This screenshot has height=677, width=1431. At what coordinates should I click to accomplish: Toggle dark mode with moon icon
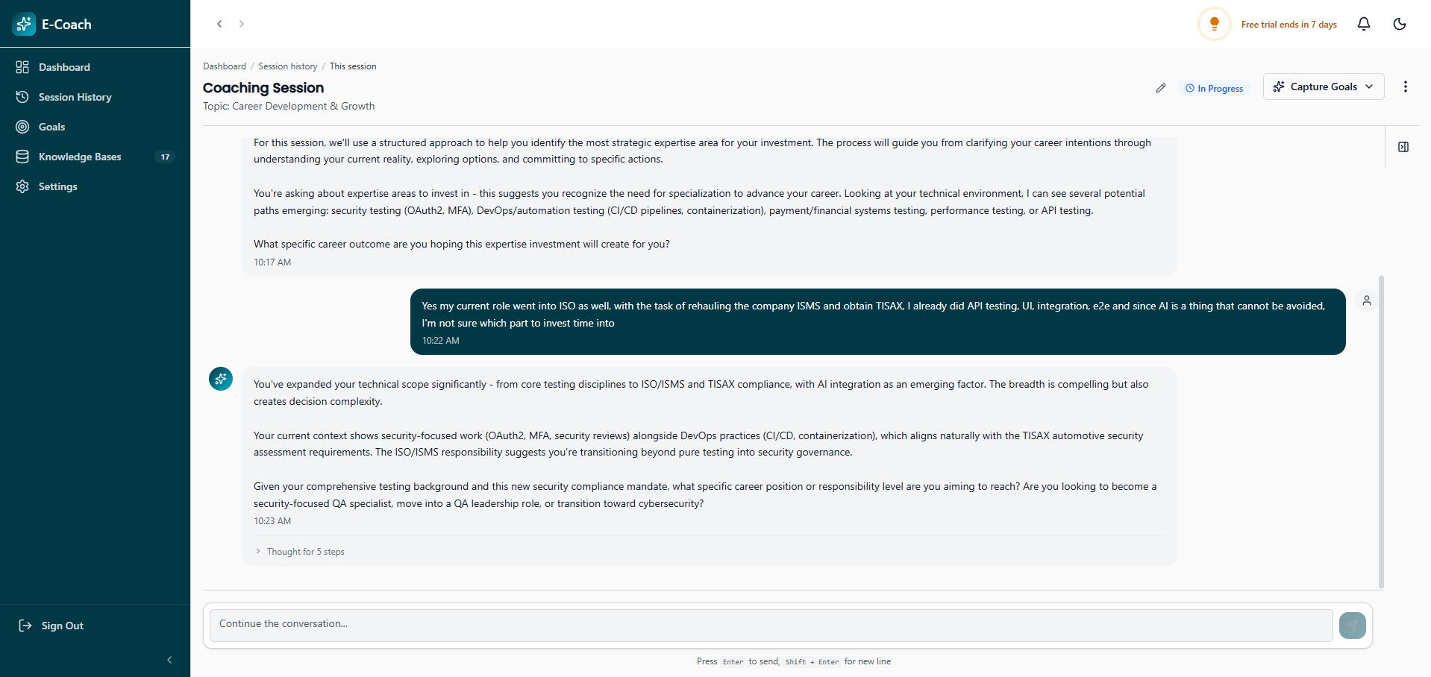pyautogui.click(x=1400, y=24)
